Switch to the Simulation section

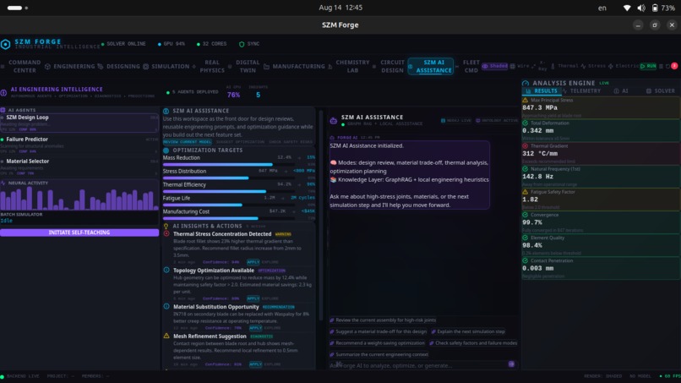166,67
